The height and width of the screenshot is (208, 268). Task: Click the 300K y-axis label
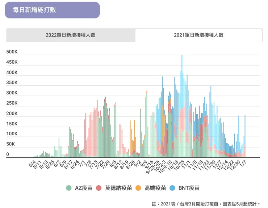coord(12,93)
